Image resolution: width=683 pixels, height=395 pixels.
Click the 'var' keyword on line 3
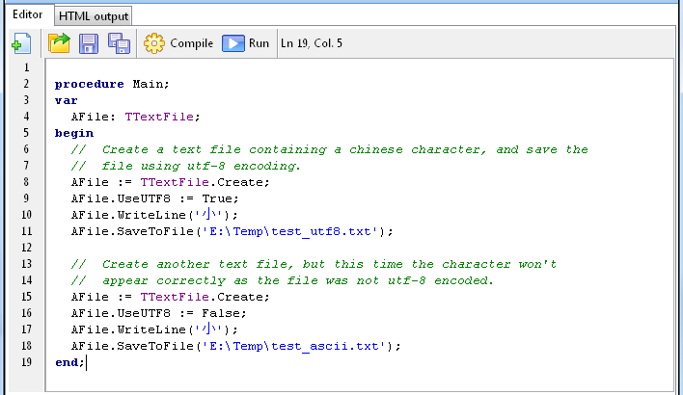coord(67,100)
